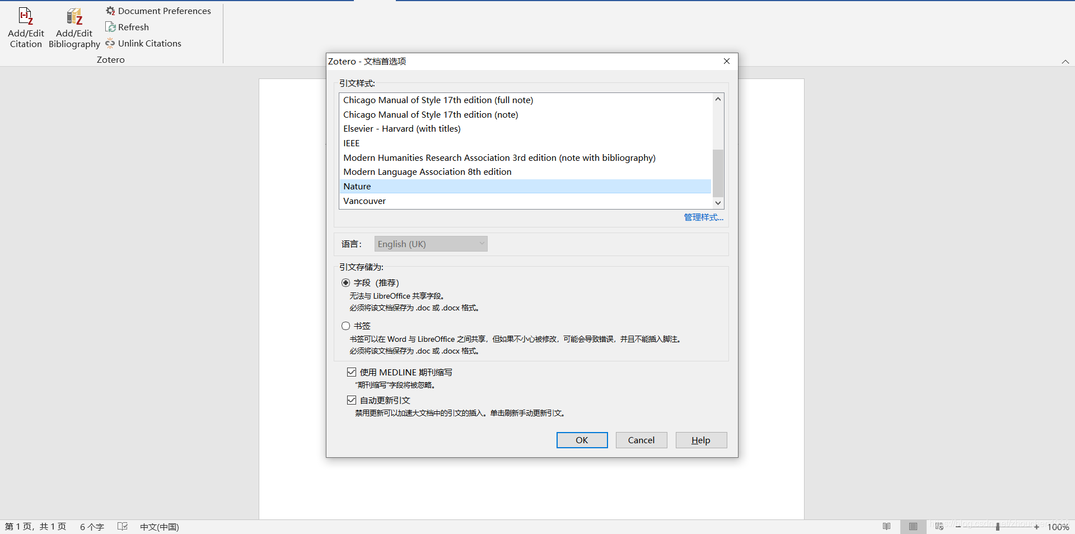Toggle 使用 MEDLINE 期刊缩写 checkbox
The width and height of the screenshot is (1075, 534).
tap(352, 372)
